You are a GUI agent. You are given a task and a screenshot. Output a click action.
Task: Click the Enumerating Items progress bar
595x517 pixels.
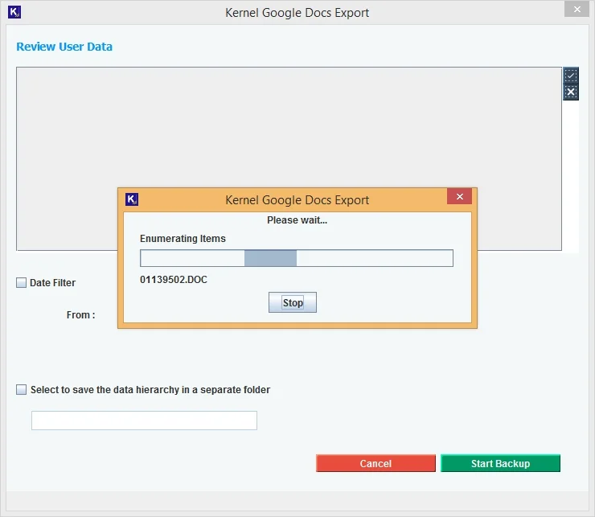pos(297,258)
